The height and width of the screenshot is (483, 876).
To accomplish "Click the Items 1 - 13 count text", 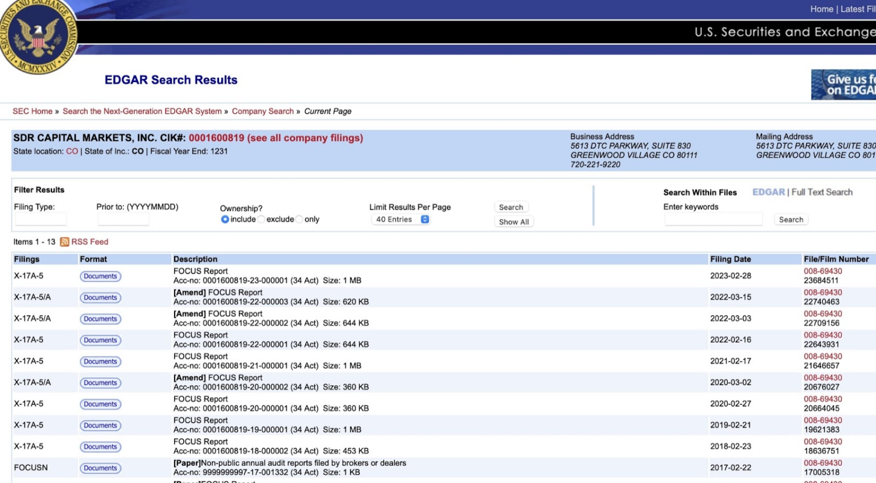I will pos(34,242).
